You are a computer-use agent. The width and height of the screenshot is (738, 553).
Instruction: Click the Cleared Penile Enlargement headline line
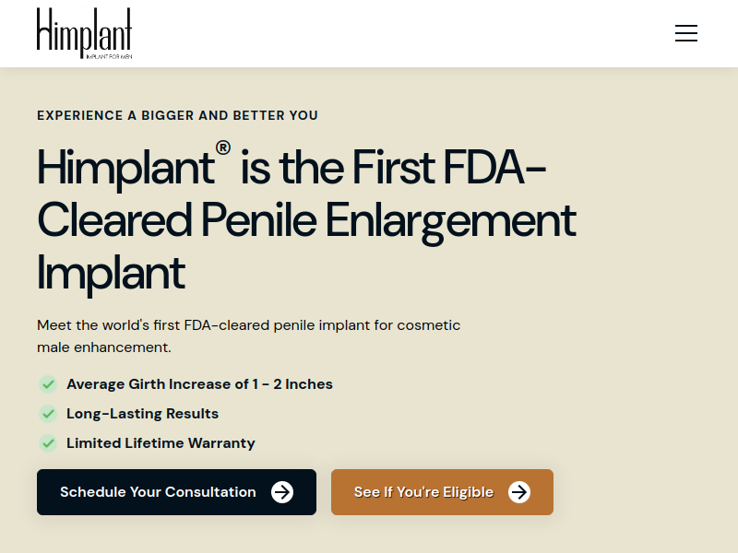[306, 221]
